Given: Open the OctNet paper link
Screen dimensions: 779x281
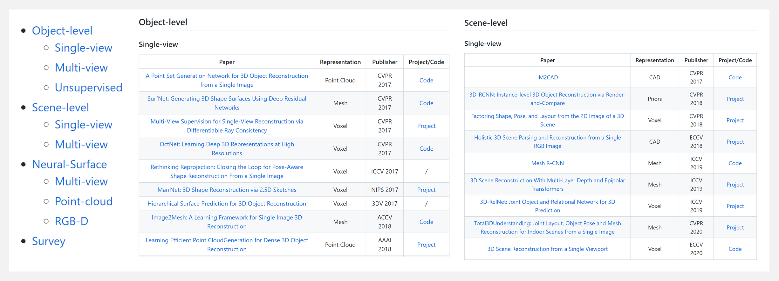Looking at the screenshot, I should tap(227, 149).
